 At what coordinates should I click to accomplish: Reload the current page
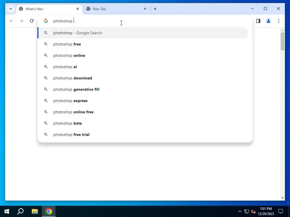(32, 21)
